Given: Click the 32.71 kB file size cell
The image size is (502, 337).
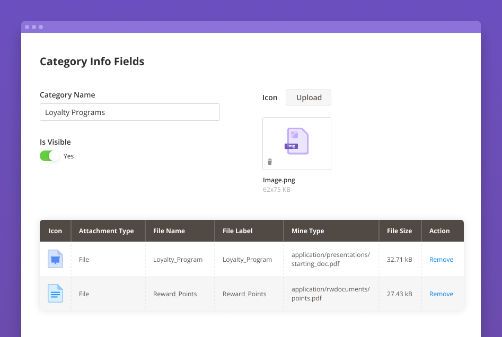Looking at the screenshot, I should coord(399,260).
